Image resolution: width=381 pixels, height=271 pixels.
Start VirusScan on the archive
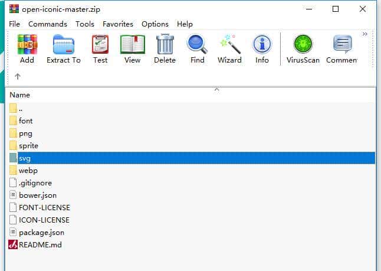coord(303,45)
